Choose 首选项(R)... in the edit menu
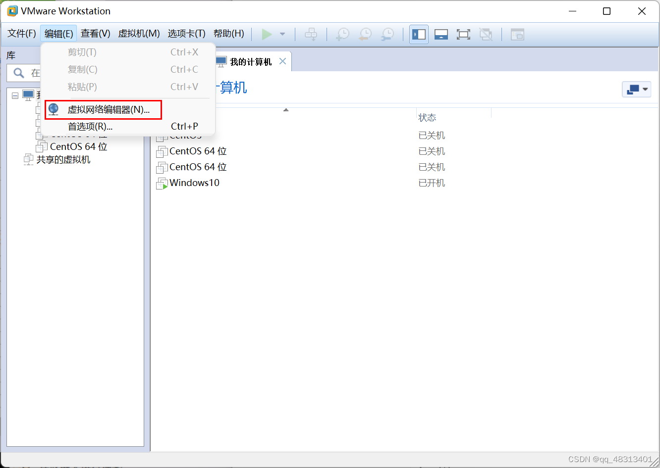This screenshot has width=660, height=468. (x=128, y=127)
